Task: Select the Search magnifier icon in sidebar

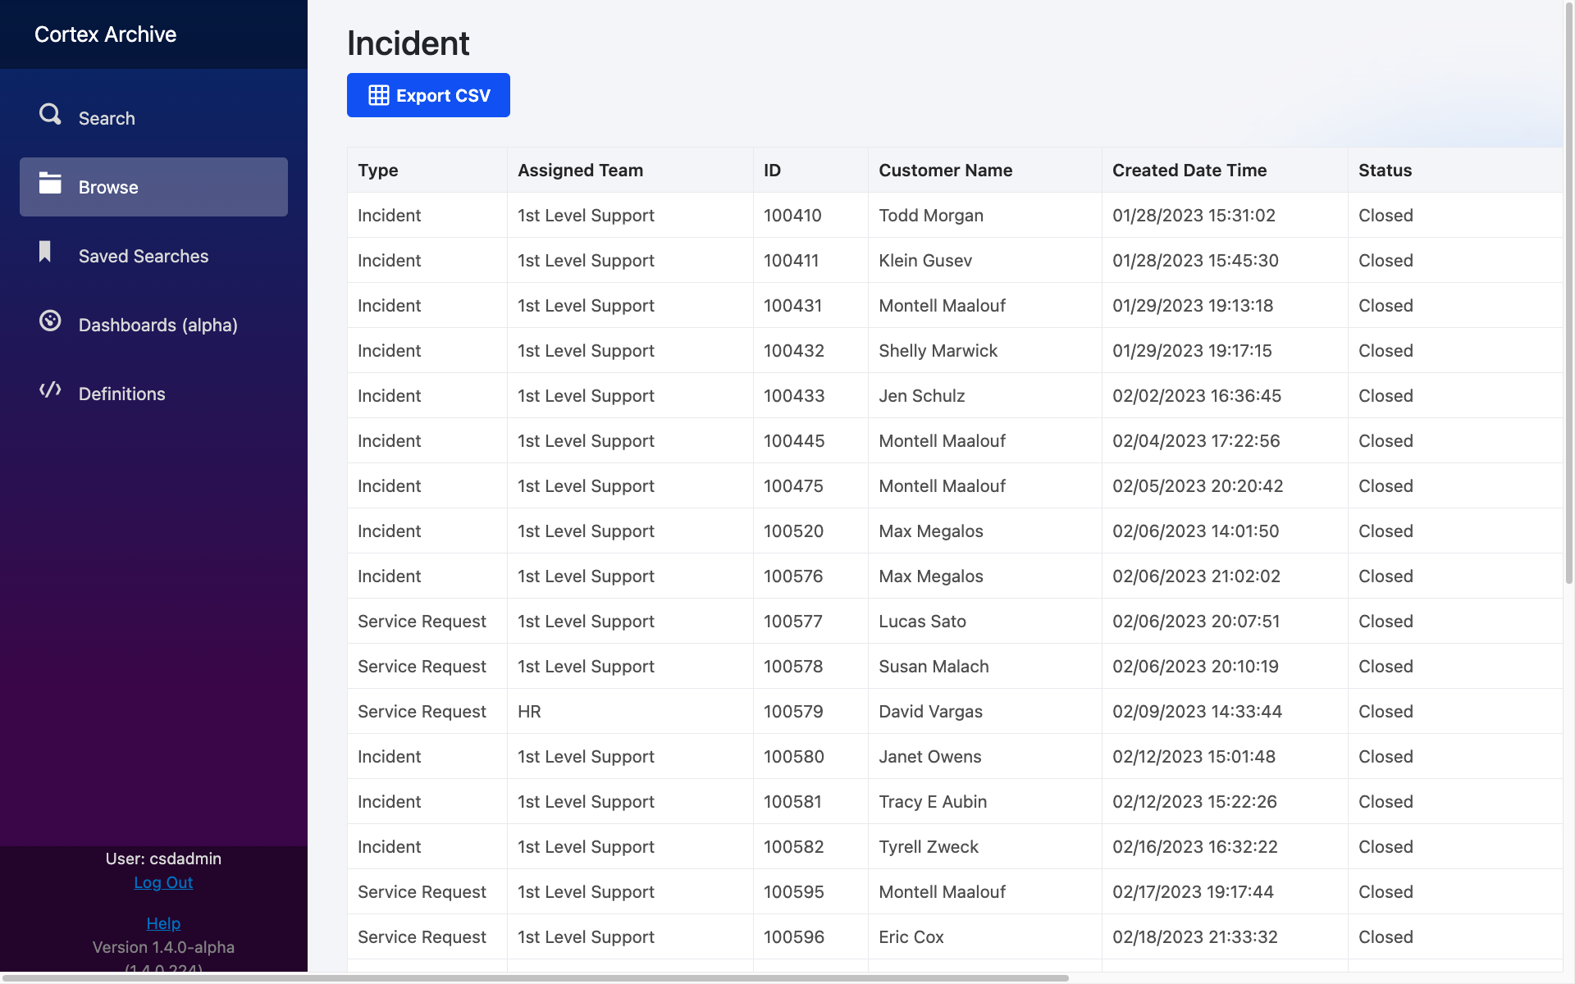Action: pyautogui.click(x=50, y=115)
